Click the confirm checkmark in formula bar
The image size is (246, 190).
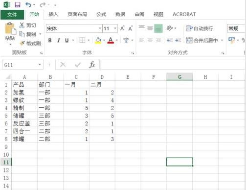pyautogui.click(x=78, y=65)
